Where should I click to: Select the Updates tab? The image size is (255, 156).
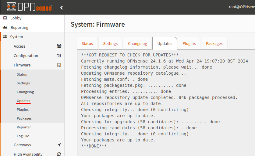[x=165, y=43]
